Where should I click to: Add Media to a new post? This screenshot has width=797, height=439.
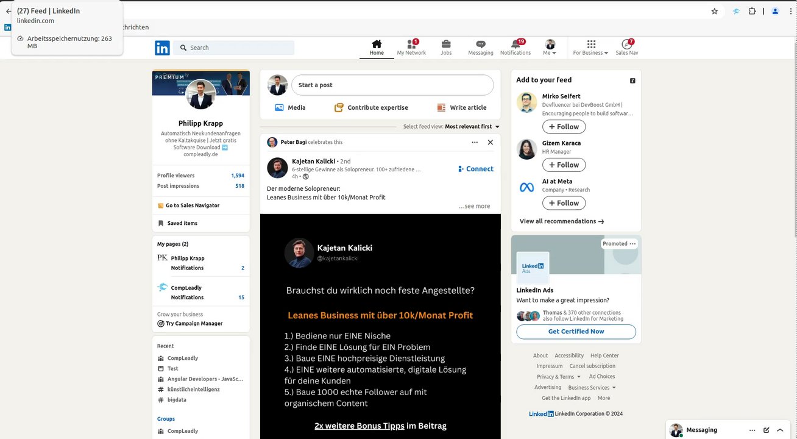pyautogui.click(x=290, y=107)
